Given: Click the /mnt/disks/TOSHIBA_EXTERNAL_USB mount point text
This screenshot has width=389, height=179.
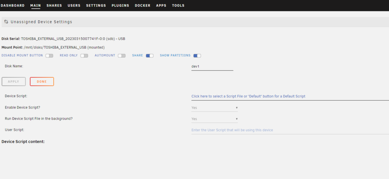Looking at the screenshot, I should (x=64, y=47).
